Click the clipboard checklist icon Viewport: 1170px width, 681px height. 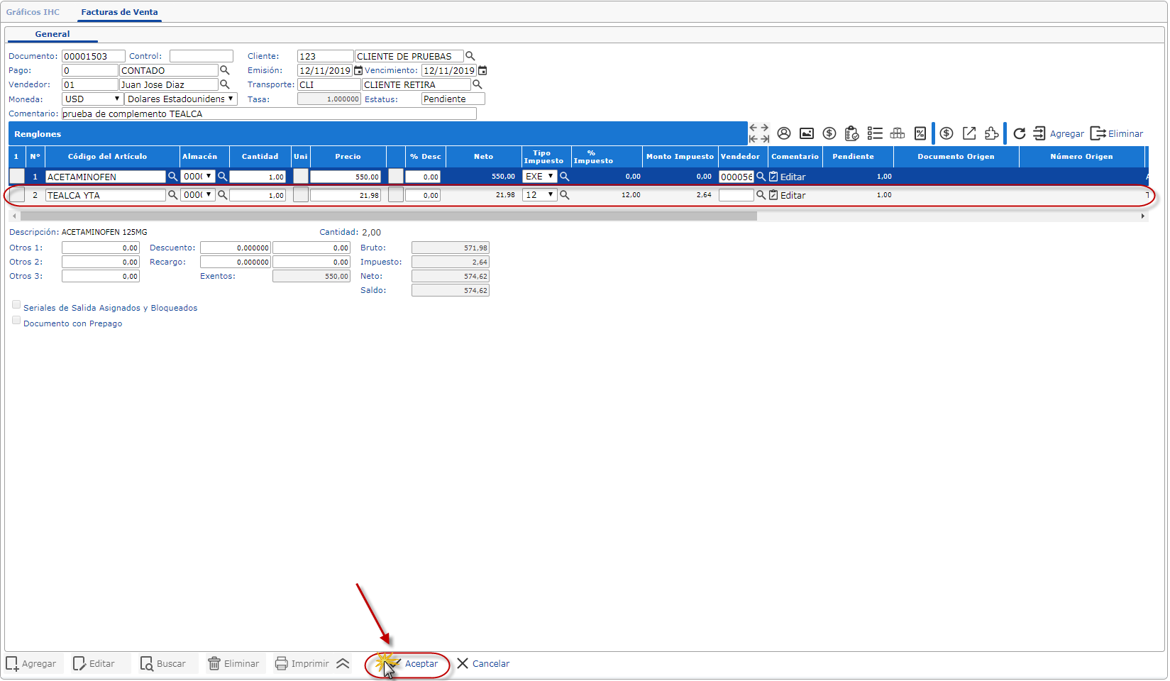(852, 133)
